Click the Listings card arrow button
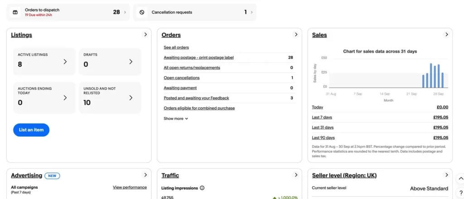The image size is (464, 199). [145, 34]
